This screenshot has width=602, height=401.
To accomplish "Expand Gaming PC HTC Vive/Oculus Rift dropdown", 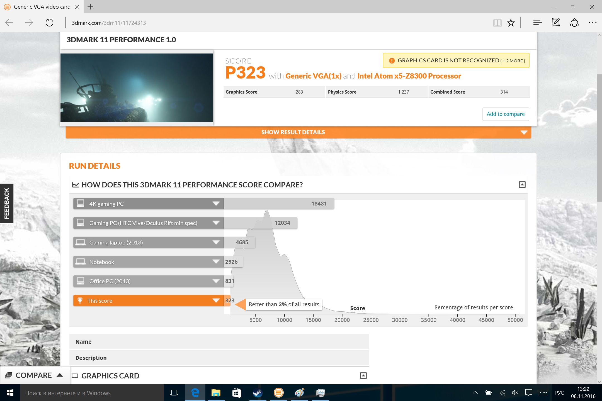I will point(216,223).
